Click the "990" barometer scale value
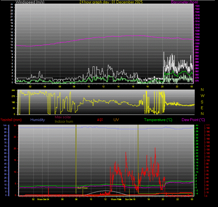This screenshot has height=207, width=218. [197, 59]
